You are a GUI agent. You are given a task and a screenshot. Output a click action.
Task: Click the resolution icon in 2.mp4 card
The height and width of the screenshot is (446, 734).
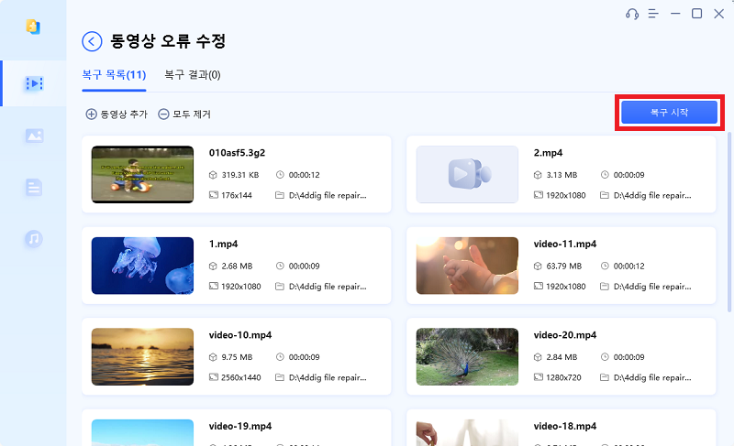(539, 195)
